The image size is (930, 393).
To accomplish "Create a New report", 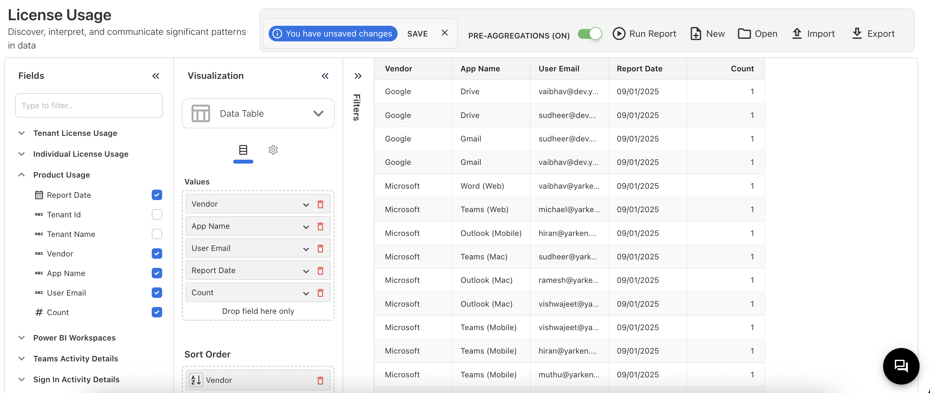I will [x=707, y=33].
